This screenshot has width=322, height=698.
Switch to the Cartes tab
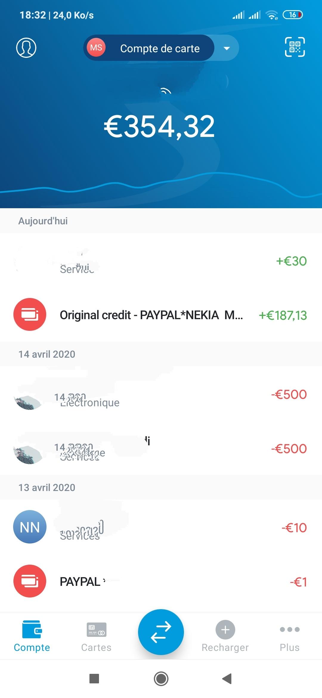click(x=96, y=636)
